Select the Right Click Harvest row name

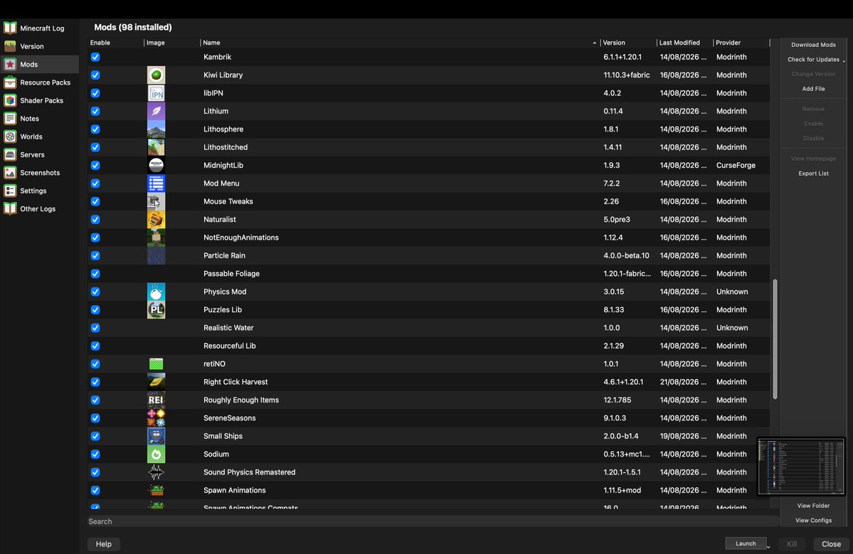point(235,382)
